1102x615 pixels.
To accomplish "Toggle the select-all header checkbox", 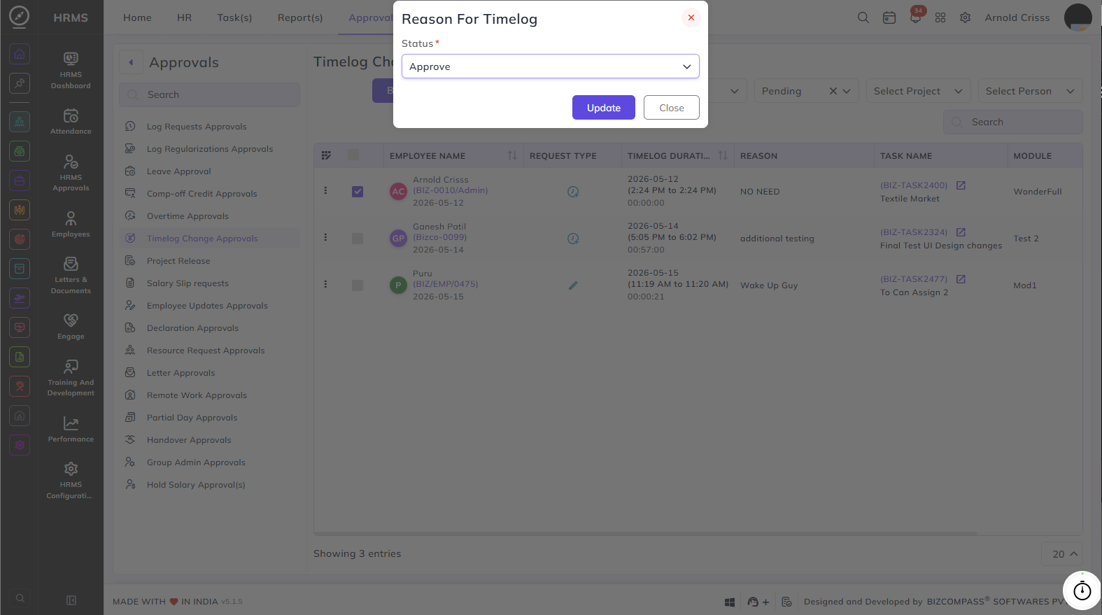I will [x=353, y=155].
